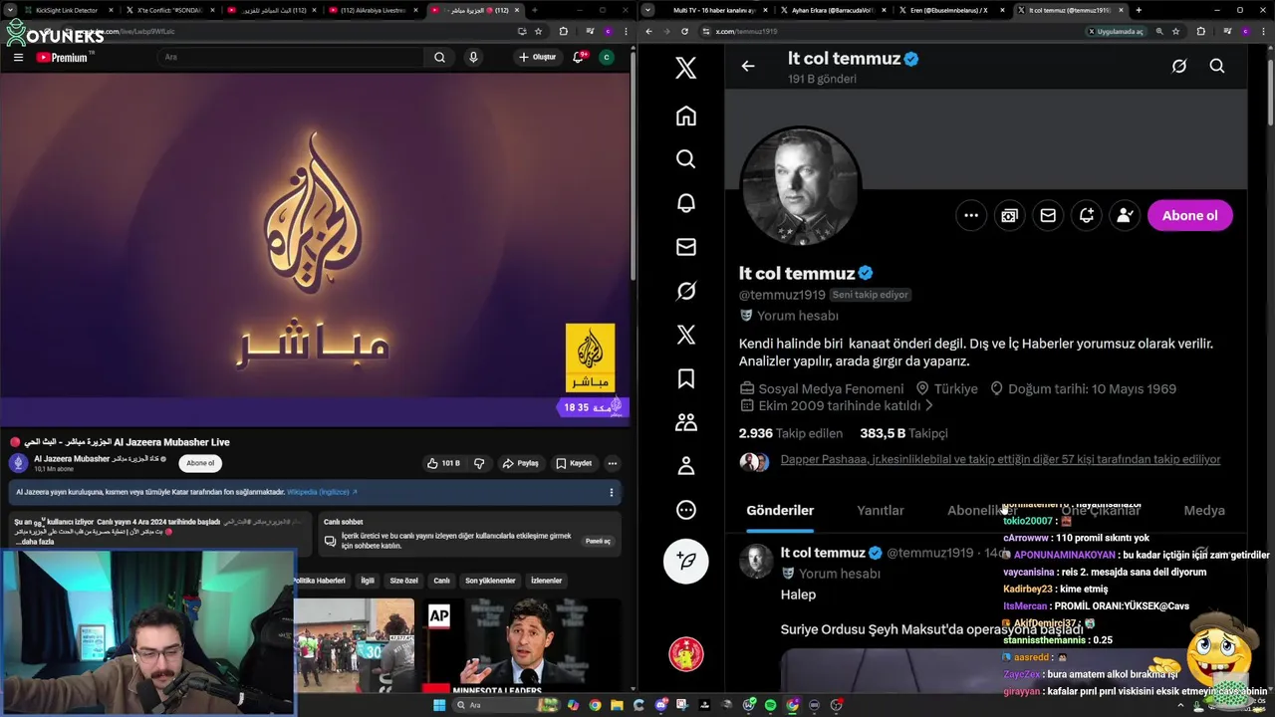Open 383,5 B Takipçi followers link
The width and height of the screenshot is (1275, 717).
pos(903,433)
